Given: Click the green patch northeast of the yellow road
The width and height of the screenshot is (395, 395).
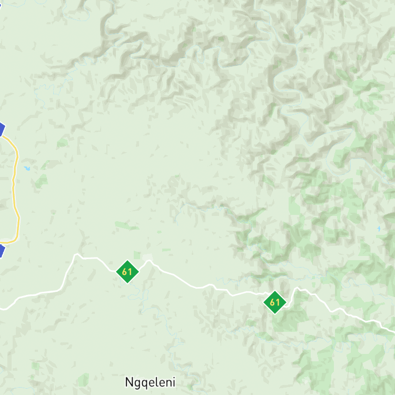Looking at the screenshot, I should (x=62, y=143).
